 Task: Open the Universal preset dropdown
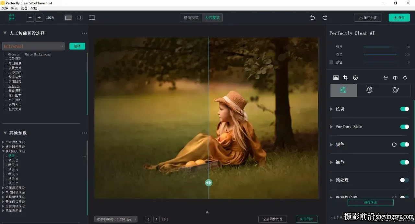point(33,46)
